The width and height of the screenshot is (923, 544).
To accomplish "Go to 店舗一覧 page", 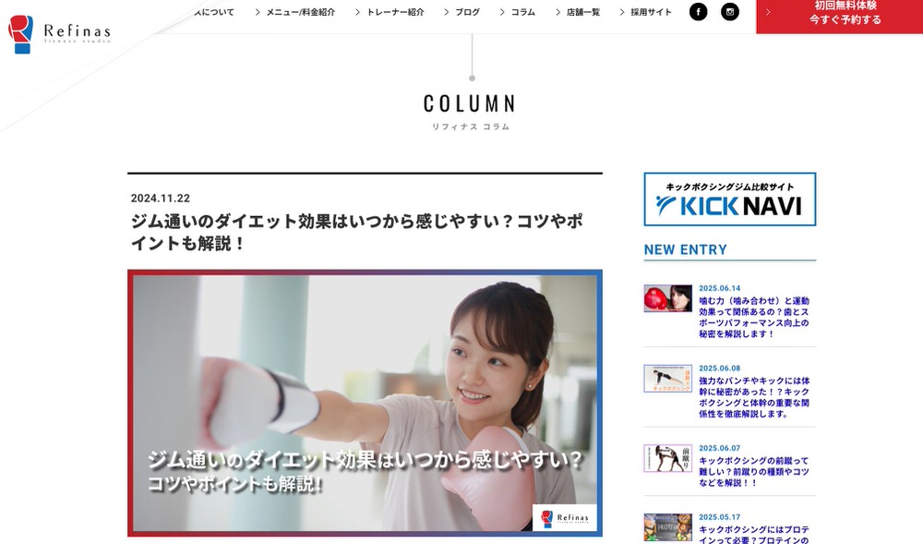I will (583, 12).
